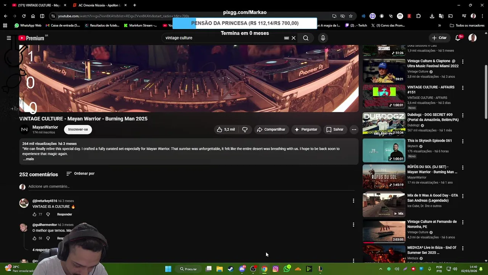The height and width of the screenshot is (275, 488).
Task: Dislike the video
Action: tap(245, 129)
